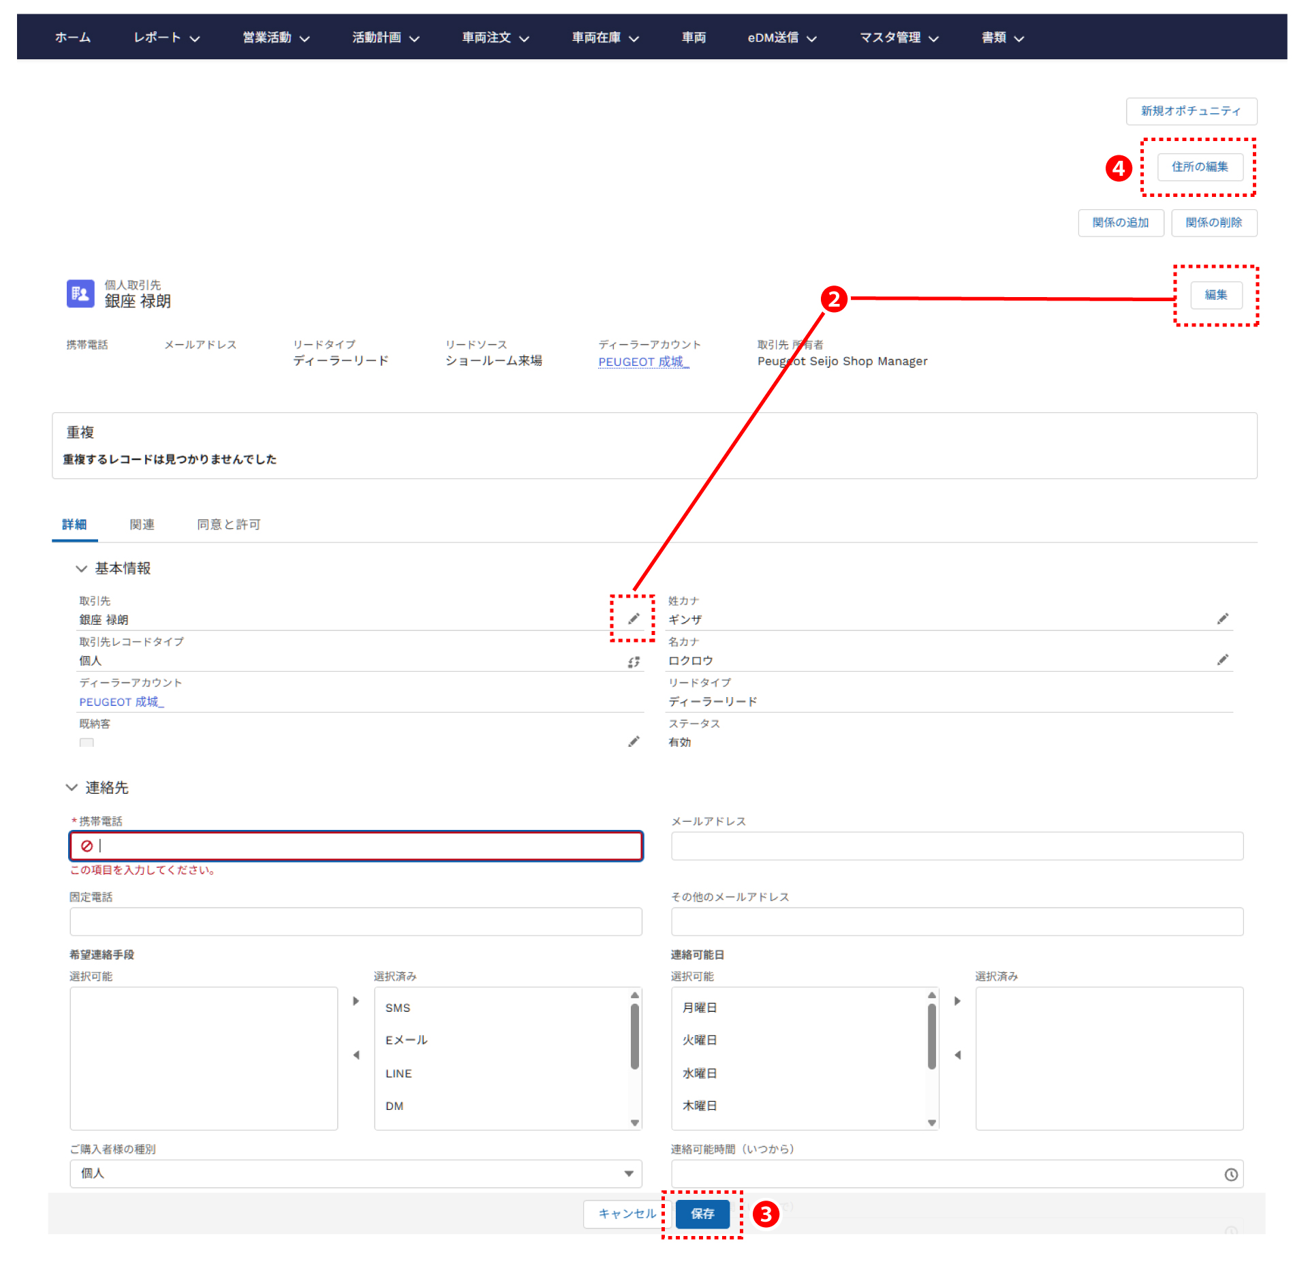Click the 携帯電話 required input field
Viewport: 1308px width, 1266px height.
pos(356,846)
